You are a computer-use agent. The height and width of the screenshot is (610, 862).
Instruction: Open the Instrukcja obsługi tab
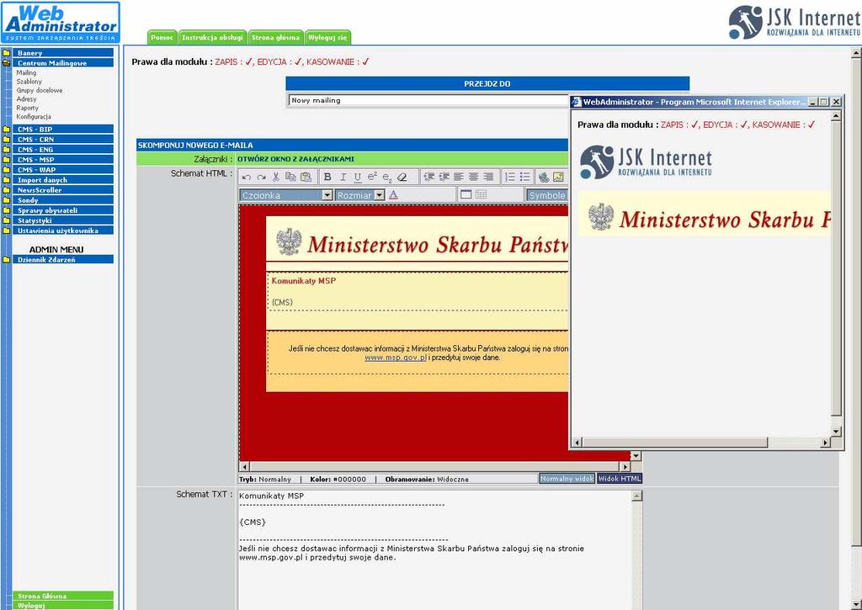pos(212,37)
